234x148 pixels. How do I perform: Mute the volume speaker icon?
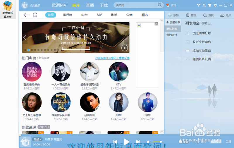pyautogui.click(x=149, y=142)
